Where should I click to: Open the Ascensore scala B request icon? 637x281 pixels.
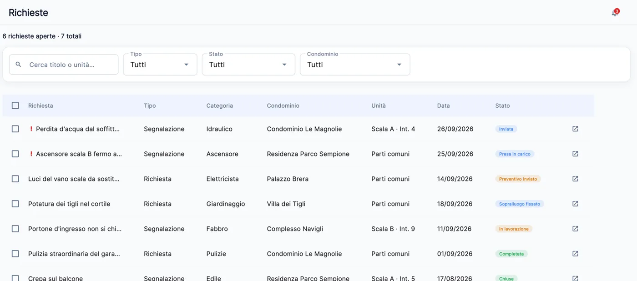coord(575,154)
